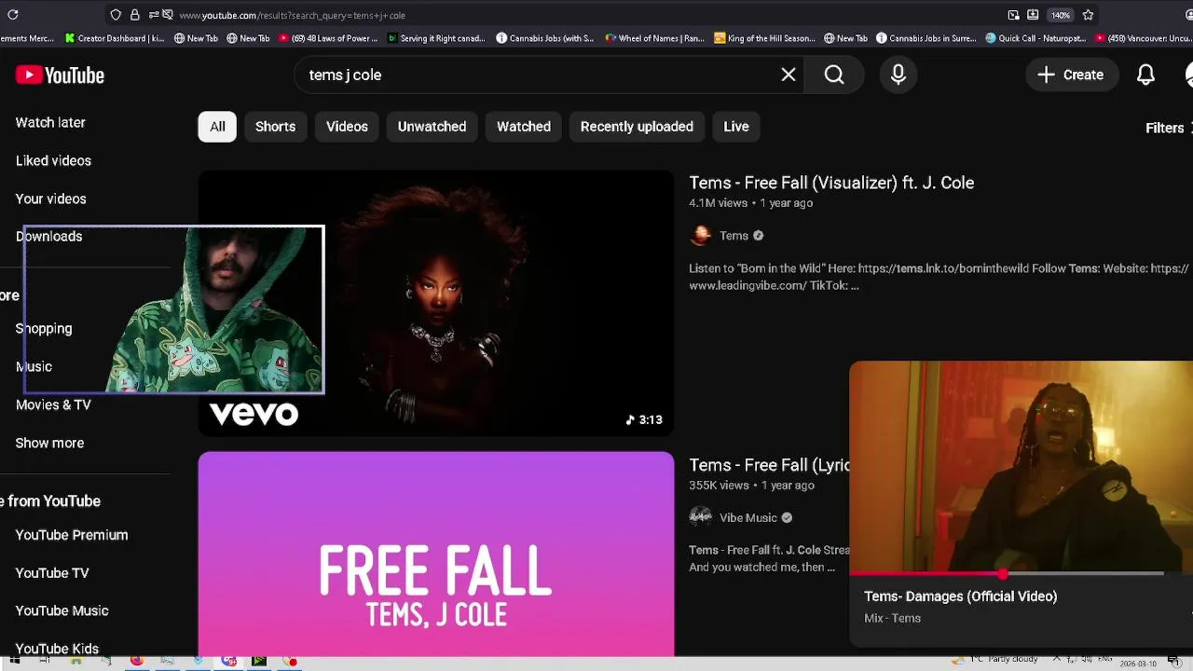
Task: Open the 'Wheel of Names' bookmark
Action: click(x=655, y=38)
